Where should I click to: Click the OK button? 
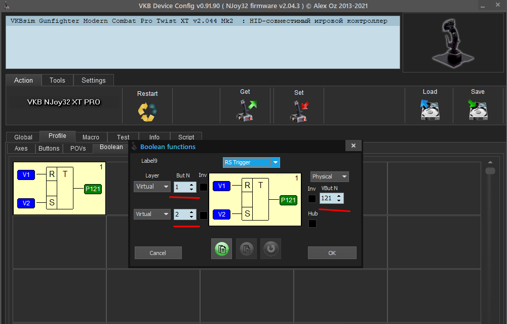pos(332,253)
